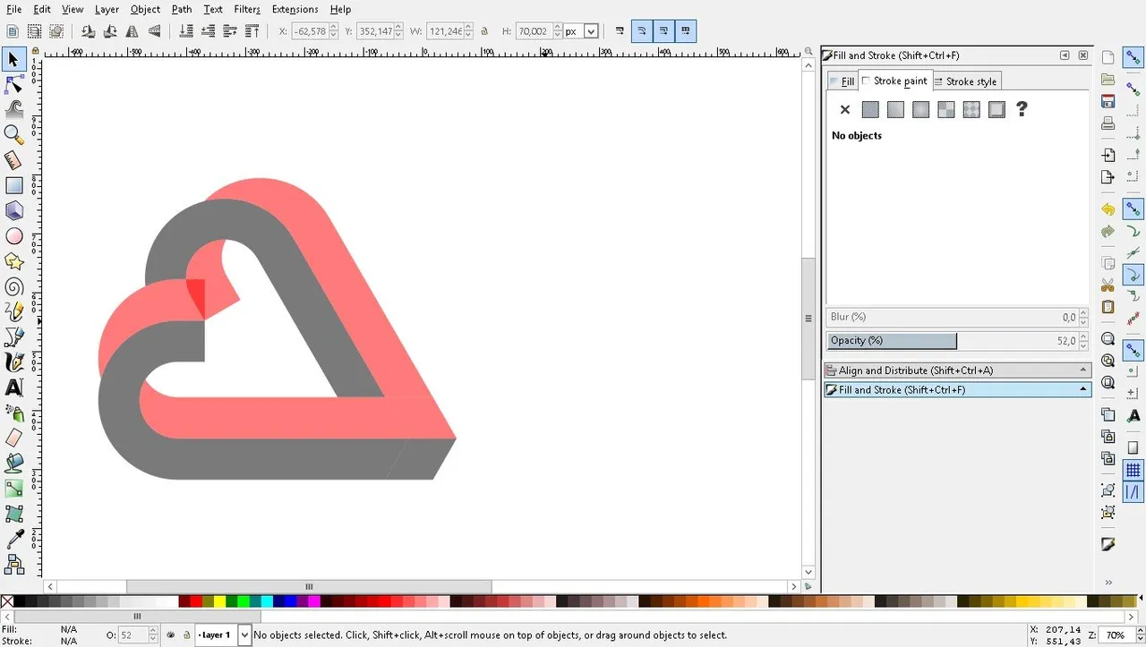Select the Tweak objects tool
This screenshot has width=1146, height=647.
[x=13, y=109]
